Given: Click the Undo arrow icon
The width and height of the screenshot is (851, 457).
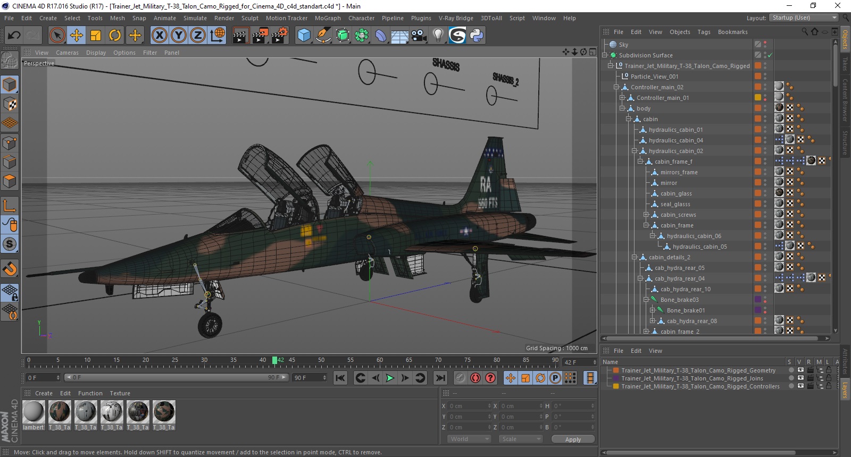Looking at the screenshot, I should [14, 36].
